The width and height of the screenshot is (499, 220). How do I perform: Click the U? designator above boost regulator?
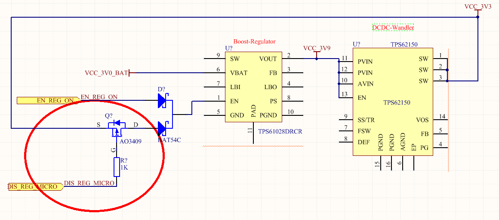coord(229,48)
